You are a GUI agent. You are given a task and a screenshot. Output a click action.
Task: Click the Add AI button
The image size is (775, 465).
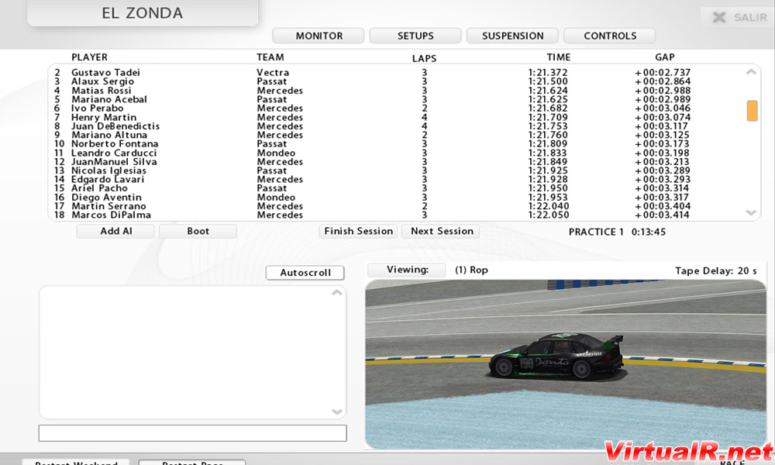115,231
